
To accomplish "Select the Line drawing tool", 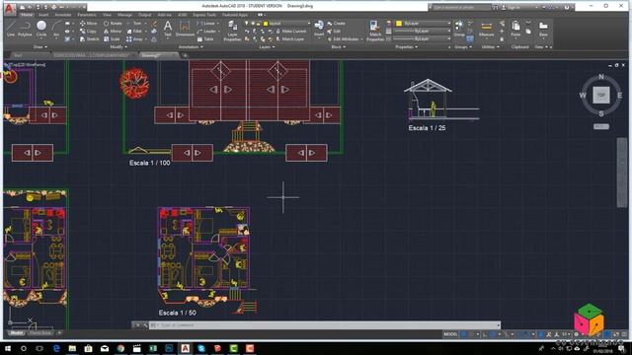I will 11,29.
